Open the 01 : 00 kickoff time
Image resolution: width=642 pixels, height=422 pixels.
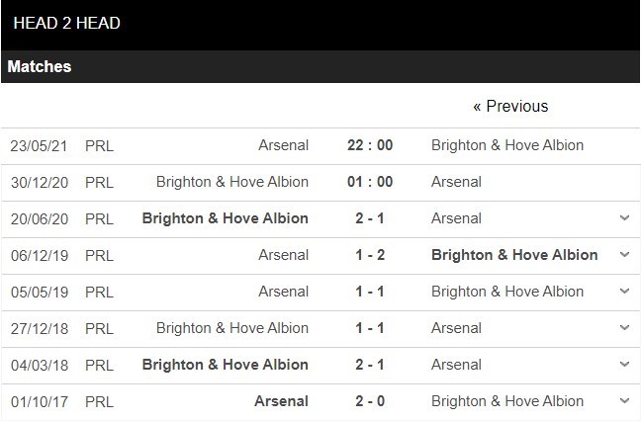coord(370,182)
